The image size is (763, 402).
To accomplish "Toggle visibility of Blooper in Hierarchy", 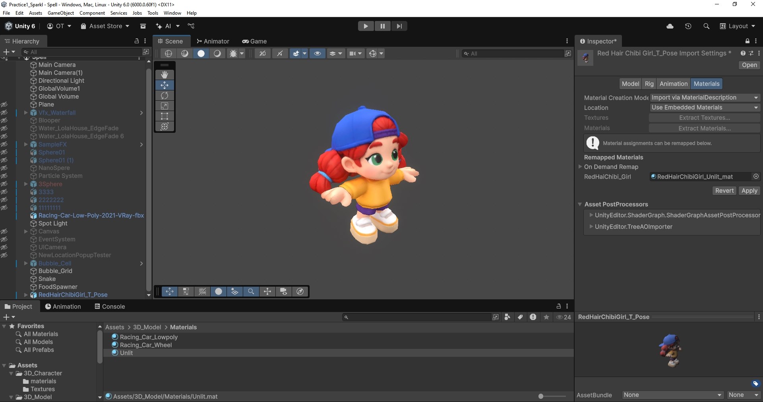I will click(4, 121).
